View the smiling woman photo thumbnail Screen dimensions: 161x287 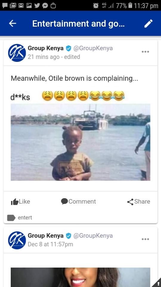(x=80, y=277)
